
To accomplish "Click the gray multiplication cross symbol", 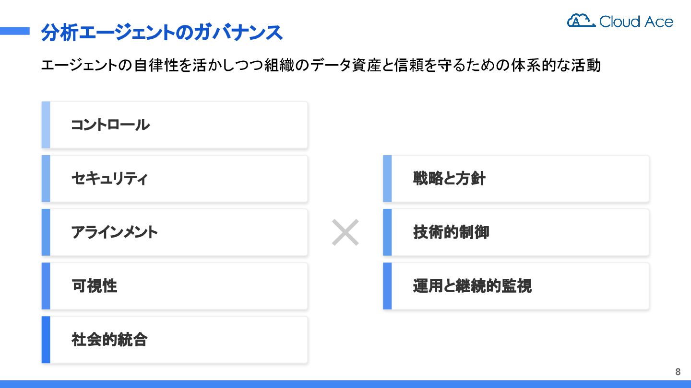I will coord(345,232).
